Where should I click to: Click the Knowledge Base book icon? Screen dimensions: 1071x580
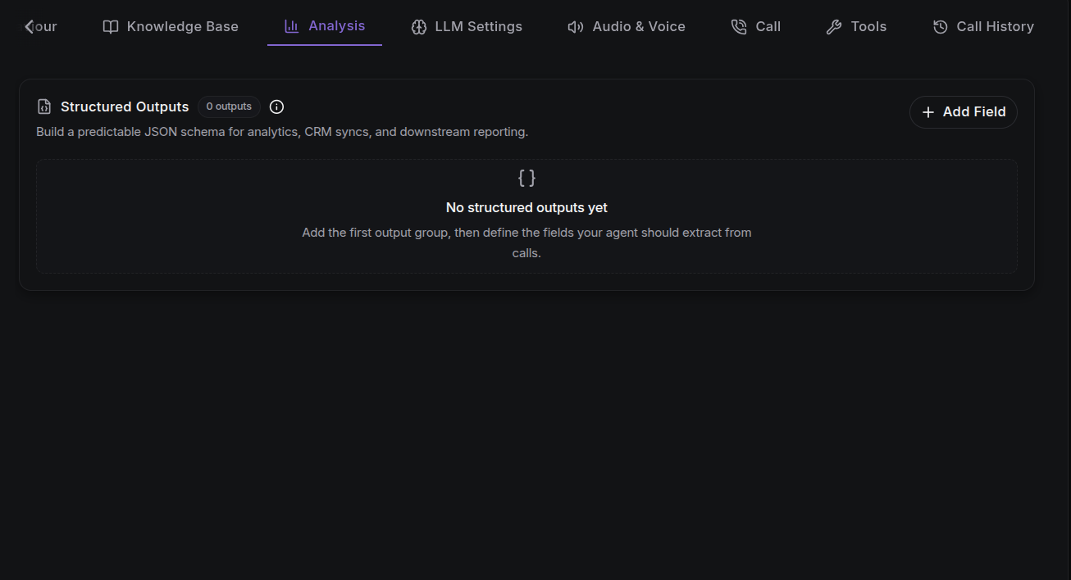pyautogui.click(x=111, y=27)
